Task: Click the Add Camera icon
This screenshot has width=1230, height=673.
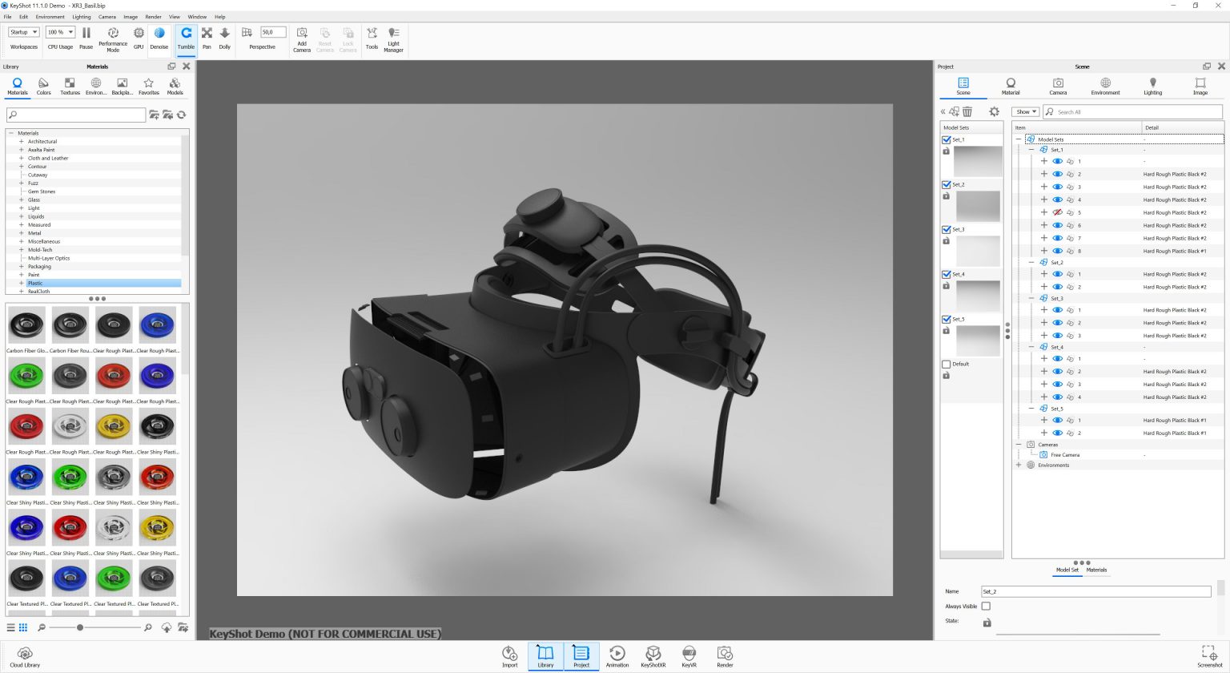Action: coord(302,36)
